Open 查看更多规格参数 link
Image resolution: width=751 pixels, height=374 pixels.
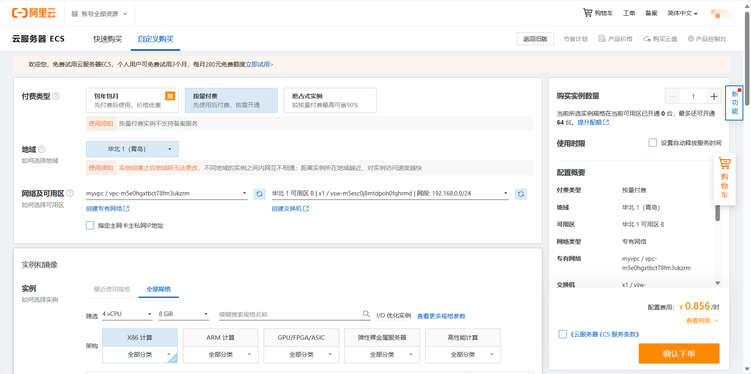441,316
